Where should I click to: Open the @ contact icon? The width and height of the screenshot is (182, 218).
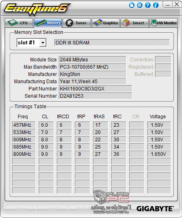140,5
